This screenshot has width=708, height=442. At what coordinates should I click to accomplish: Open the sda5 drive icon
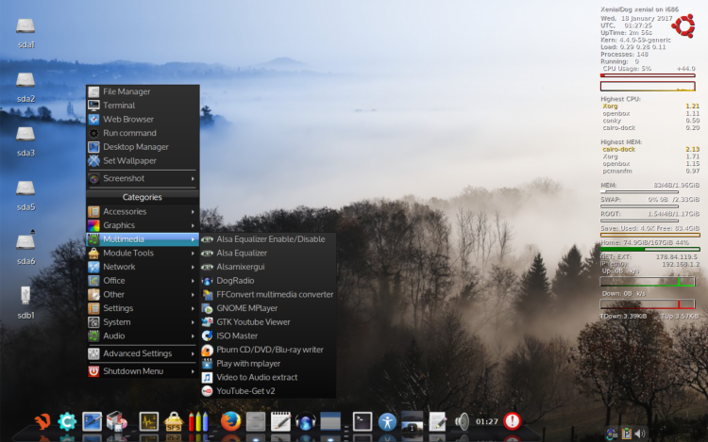[x=25, y=188]
